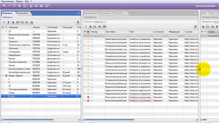219x123 pixels.
Task: Select the Кампании tab
Action: coord(8,13)
